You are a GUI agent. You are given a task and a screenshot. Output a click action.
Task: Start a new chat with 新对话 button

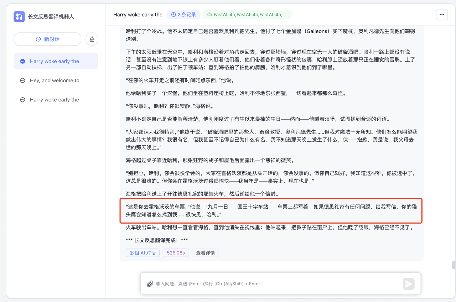pos(48,39)
